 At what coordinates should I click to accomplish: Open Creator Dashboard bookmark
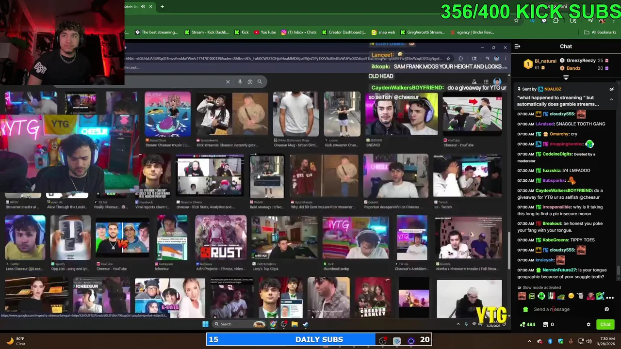344,32
